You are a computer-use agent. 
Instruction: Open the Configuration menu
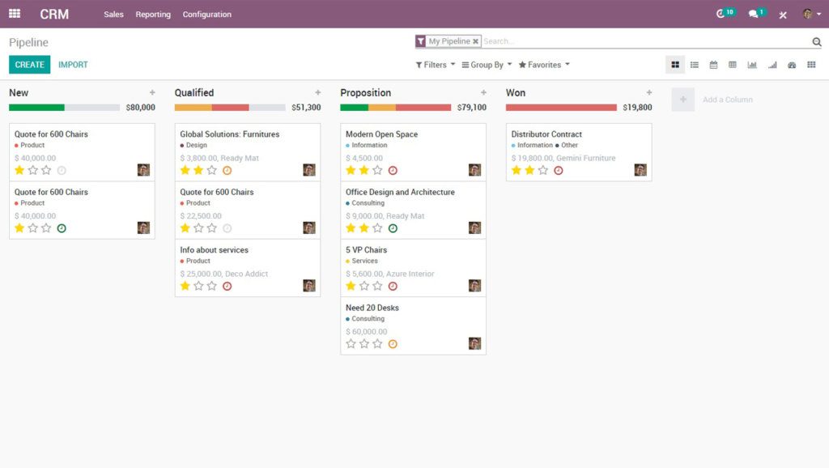[x=206, y=14]
